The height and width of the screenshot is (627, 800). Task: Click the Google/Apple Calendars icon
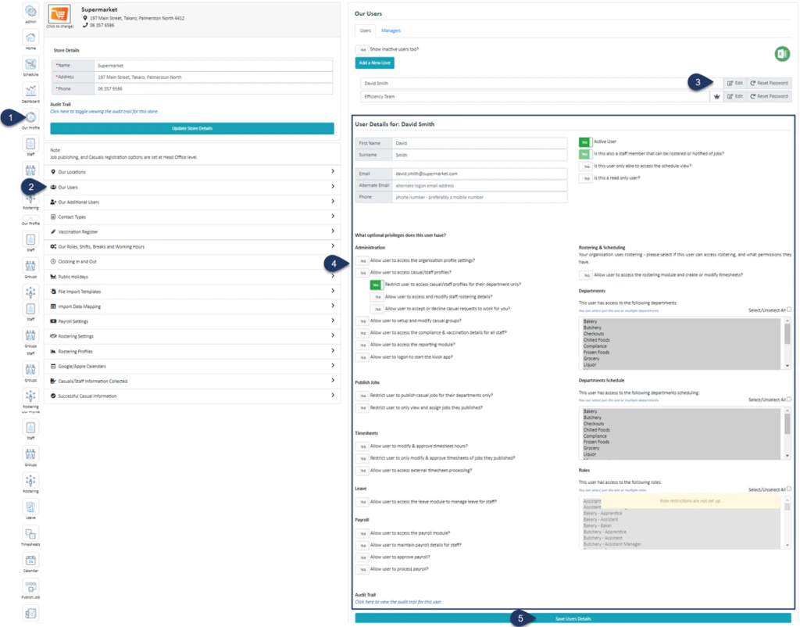[x=53, y=366]
